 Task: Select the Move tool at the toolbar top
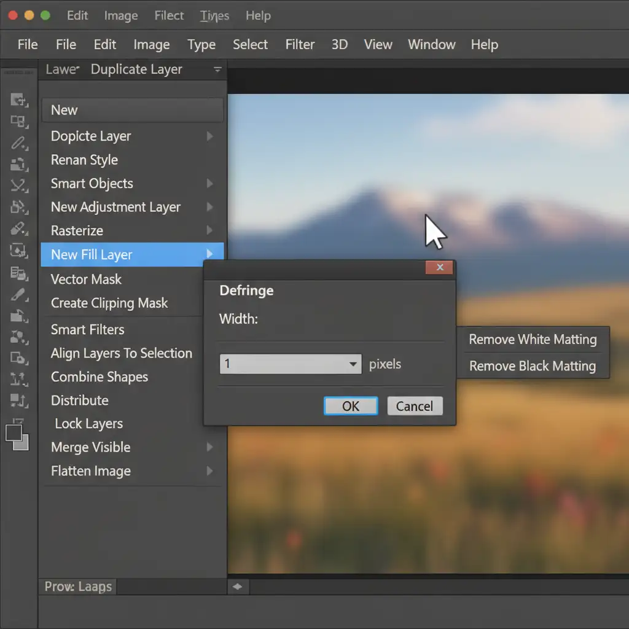tap(18, 100)
